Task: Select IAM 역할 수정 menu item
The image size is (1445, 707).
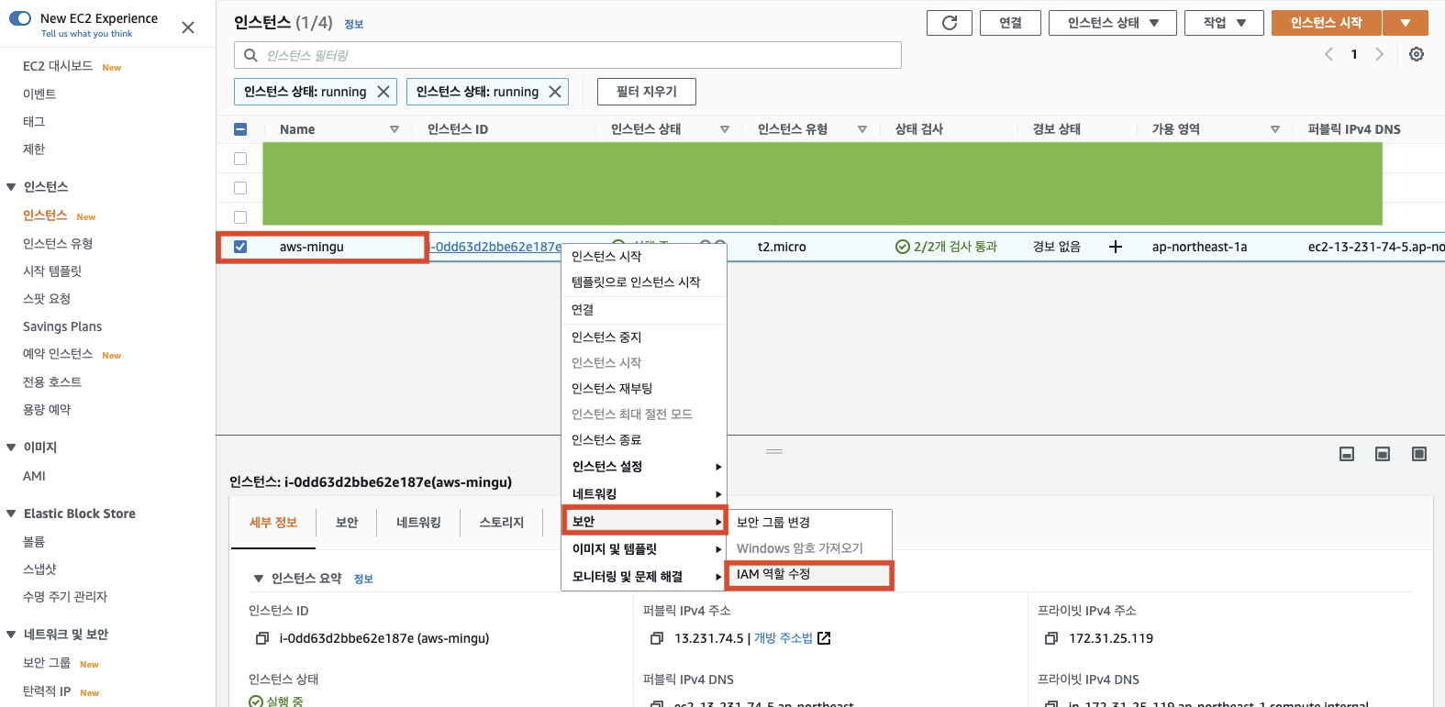Action: (x=809, y=574)
